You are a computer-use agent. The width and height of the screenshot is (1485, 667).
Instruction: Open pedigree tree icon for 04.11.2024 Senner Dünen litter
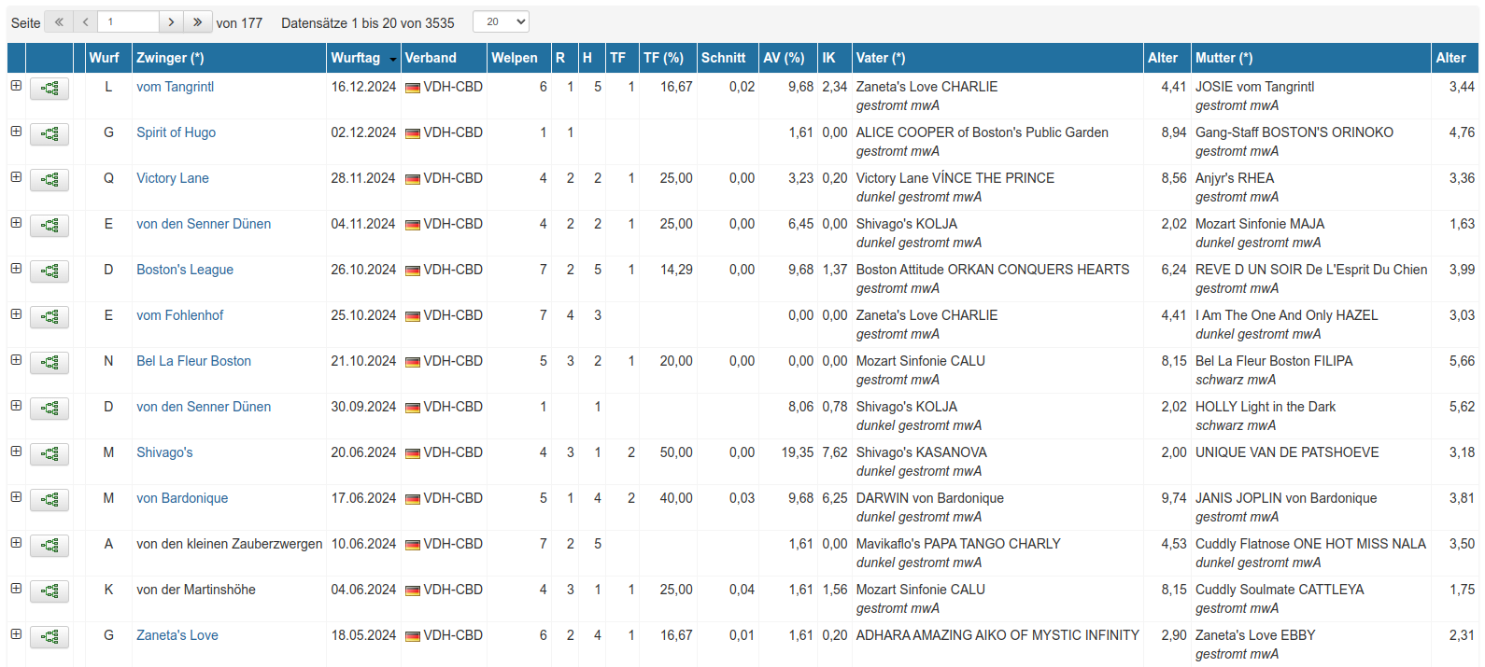point(49,226)
